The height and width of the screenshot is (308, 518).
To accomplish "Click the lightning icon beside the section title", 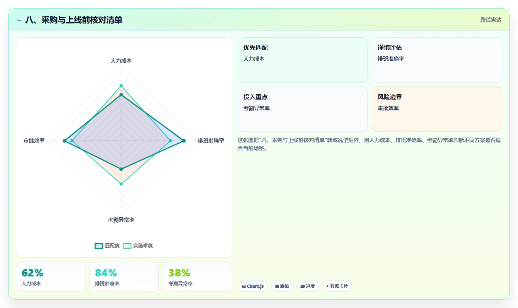I will [x=19, y=20].
